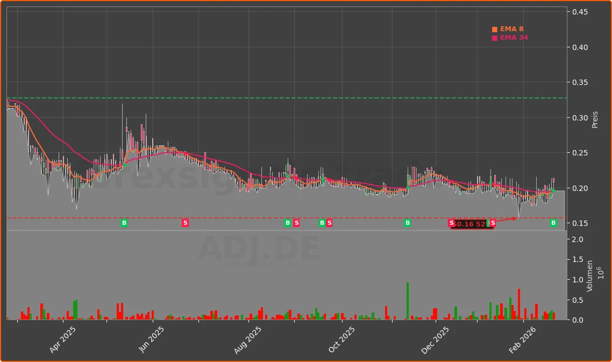Click the Jun 2025 axis label
The image size is (612, 362).
[151, 337]
